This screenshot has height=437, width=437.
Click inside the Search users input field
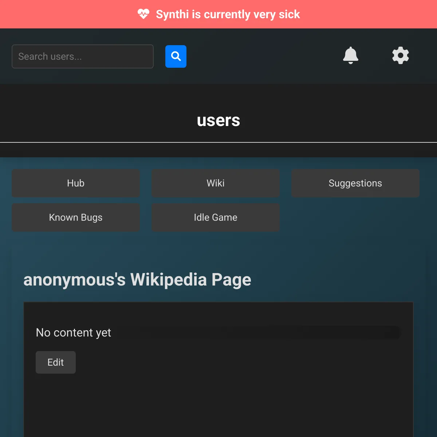point(82,56)
